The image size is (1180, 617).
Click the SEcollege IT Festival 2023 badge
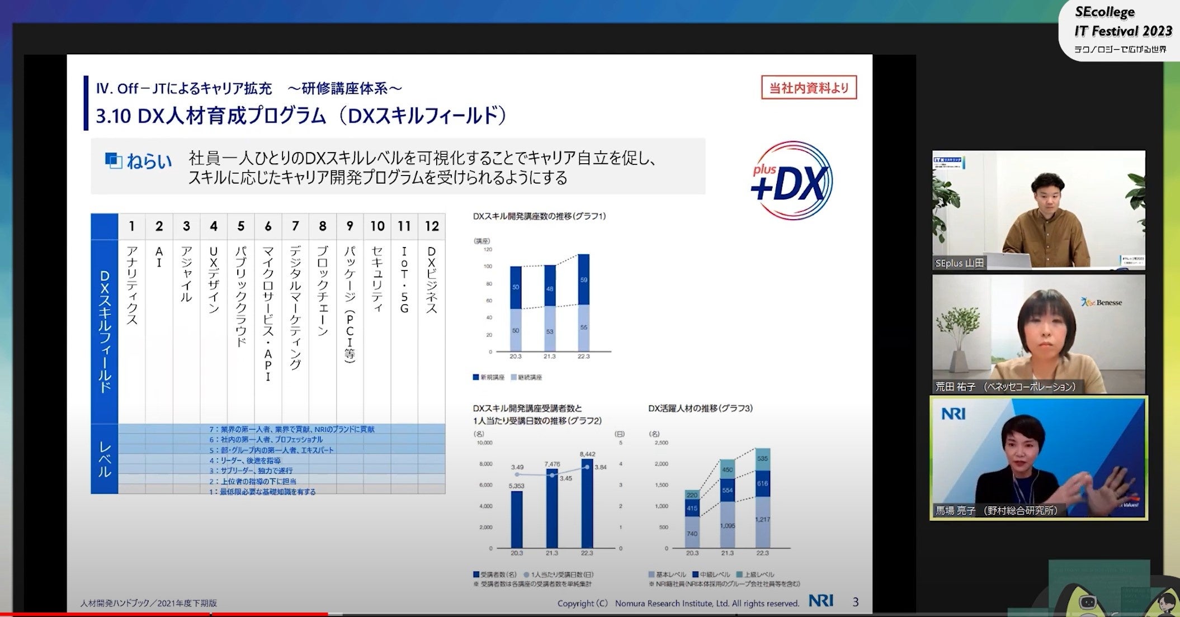[1121, 30]
